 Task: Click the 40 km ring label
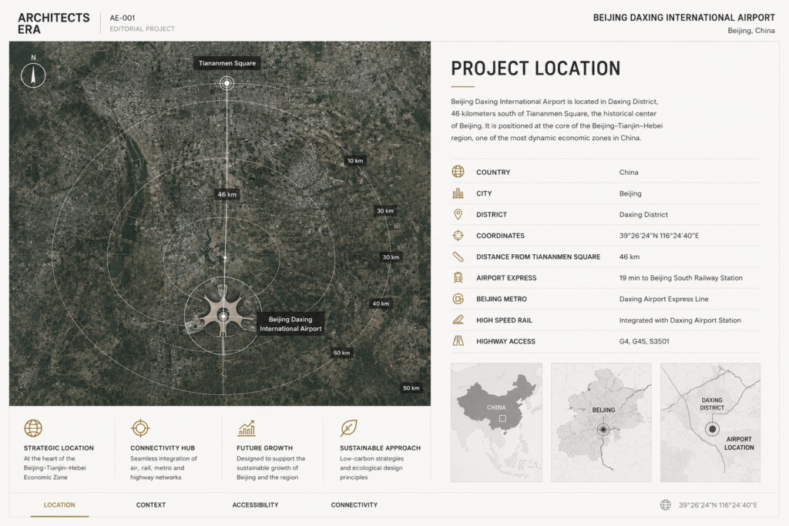pyautogui.click(x=381, y=303)
